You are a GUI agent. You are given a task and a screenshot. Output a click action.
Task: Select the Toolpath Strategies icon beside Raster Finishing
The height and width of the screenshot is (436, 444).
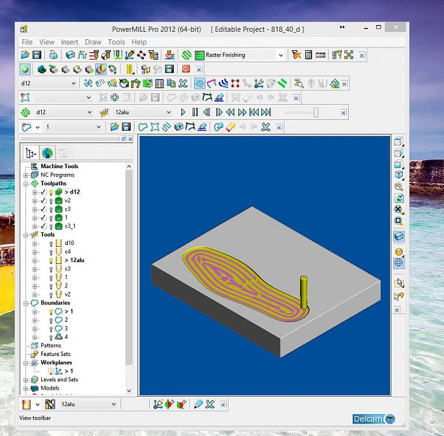(x=186, y=55)
